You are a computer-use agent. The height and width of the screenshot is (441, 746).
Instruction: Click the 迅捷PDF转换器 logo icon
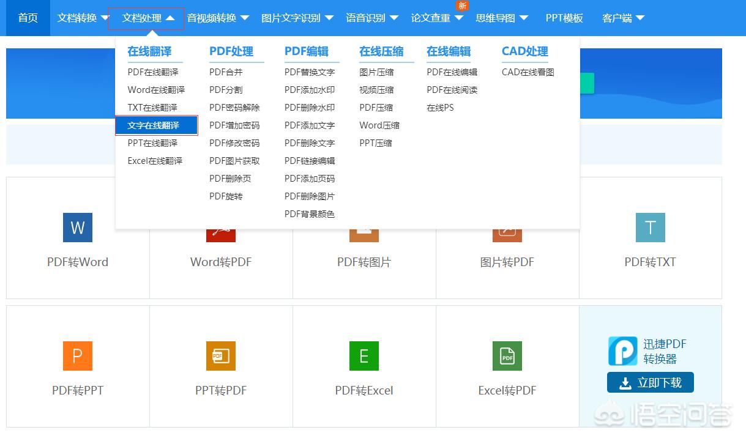point(622,351)
